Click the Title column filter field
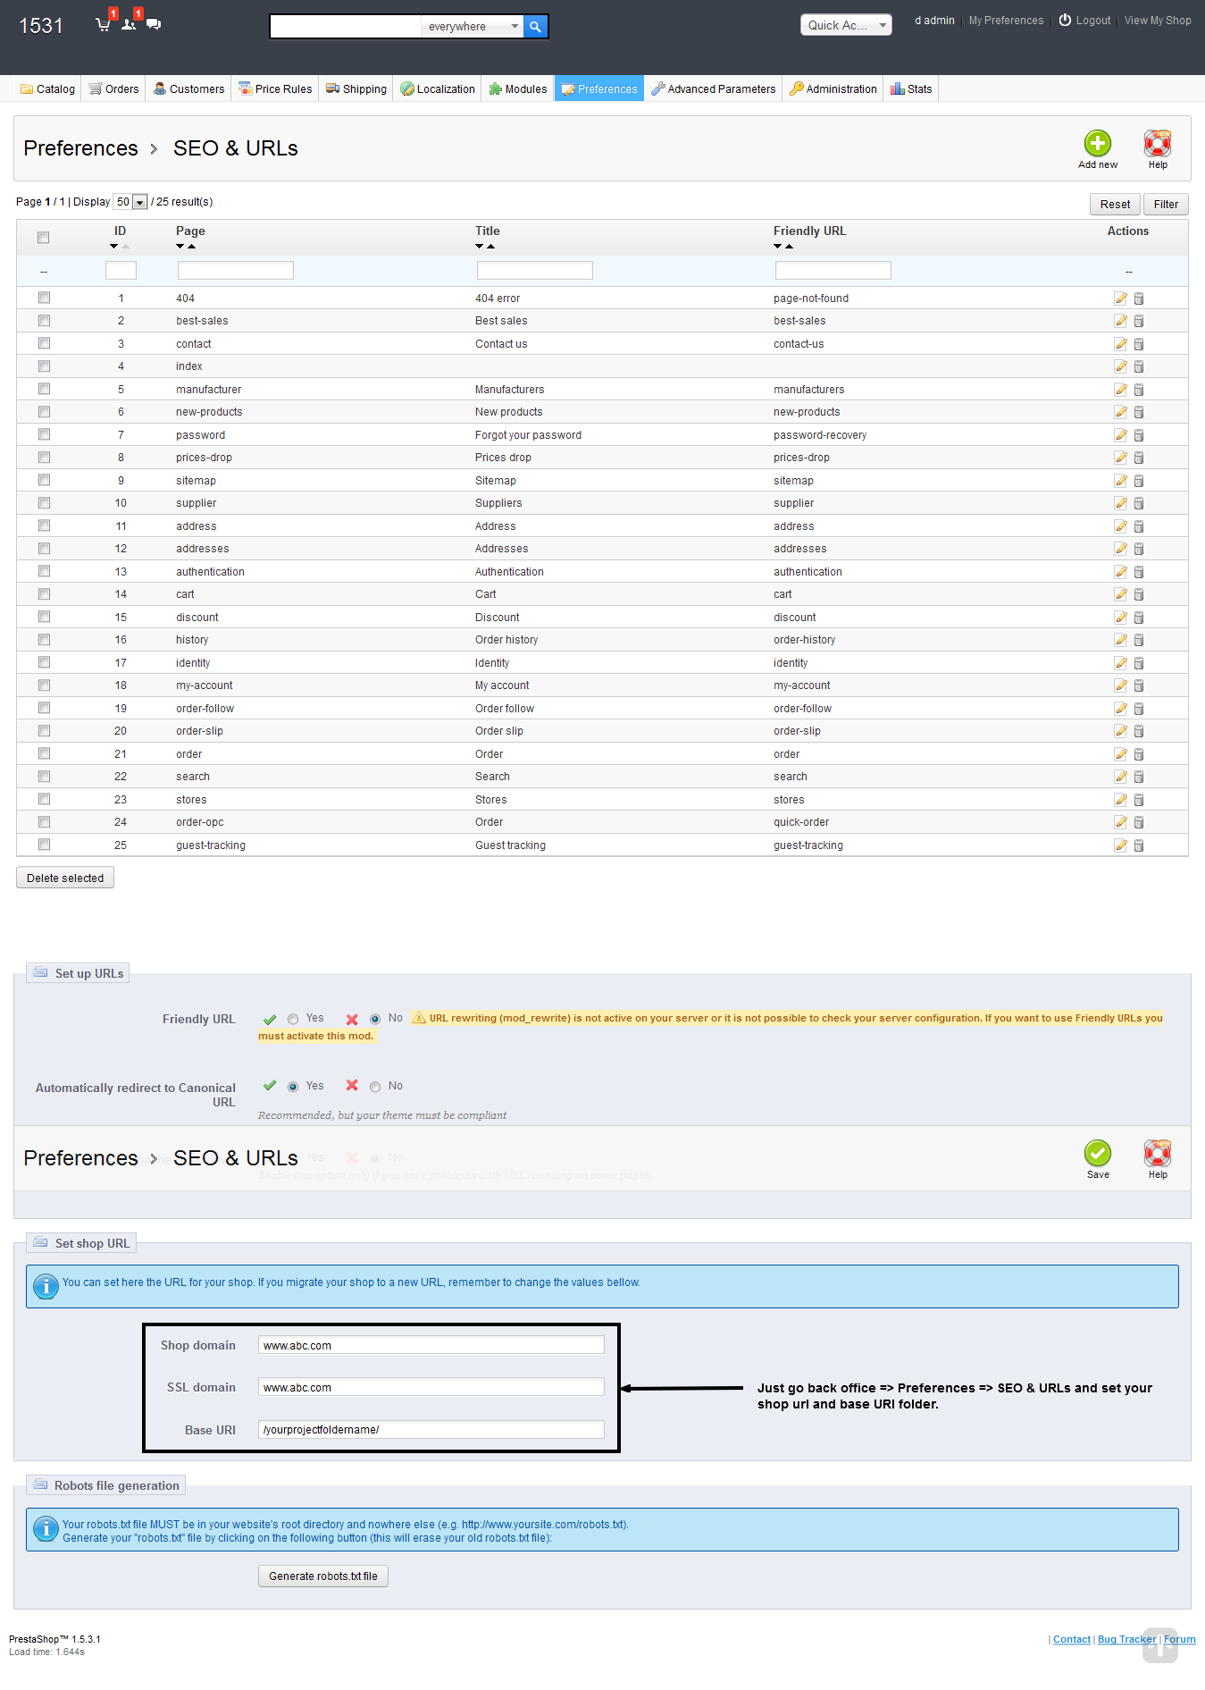This screenshot has height=1690, width=1205. [535, 270]
